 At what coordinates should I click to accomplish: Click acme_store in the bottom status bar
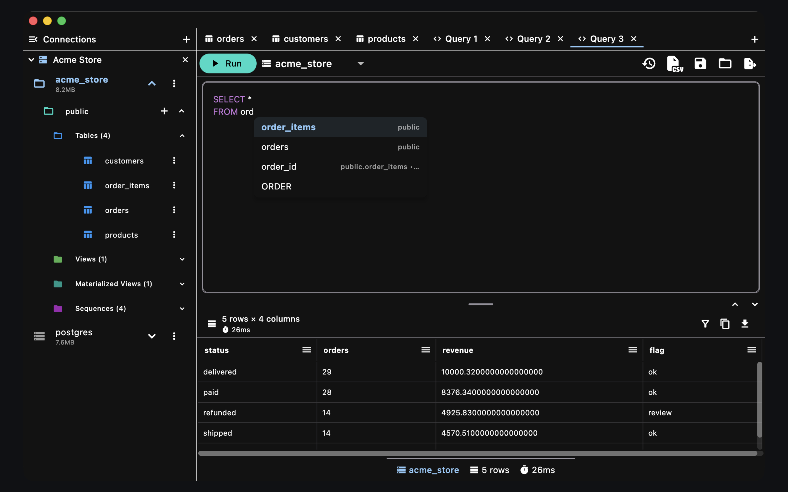tap(428, 470)
